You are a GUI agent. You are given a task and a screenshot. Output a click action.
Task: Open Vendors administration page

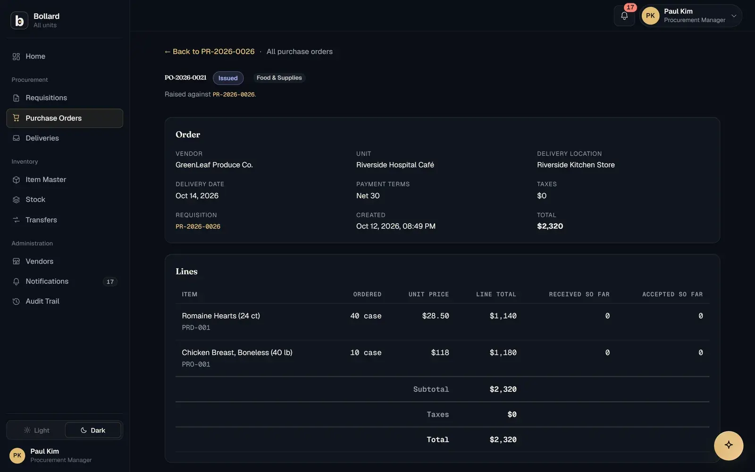pos(65,261)
